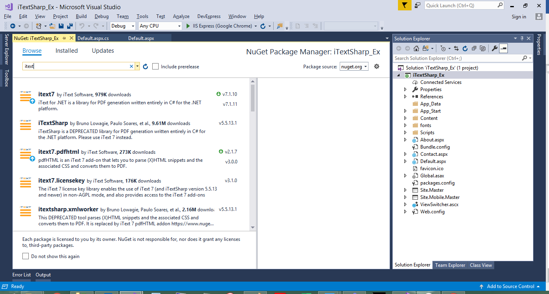Open the File menu
The image size is (549, 294).
pos(8,16)
